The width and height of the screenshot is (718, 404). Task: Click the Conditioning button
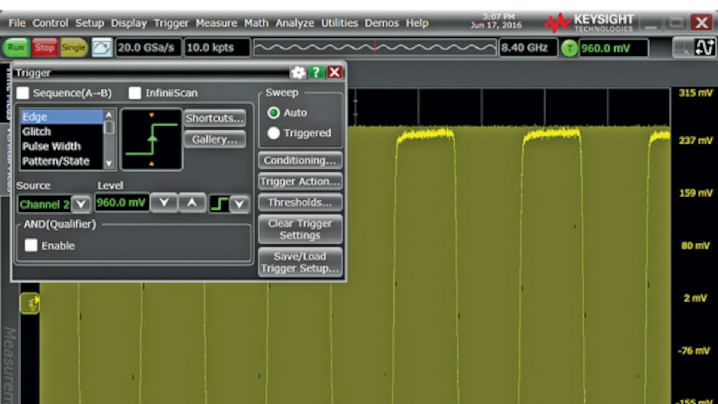[x=300, y=160]
